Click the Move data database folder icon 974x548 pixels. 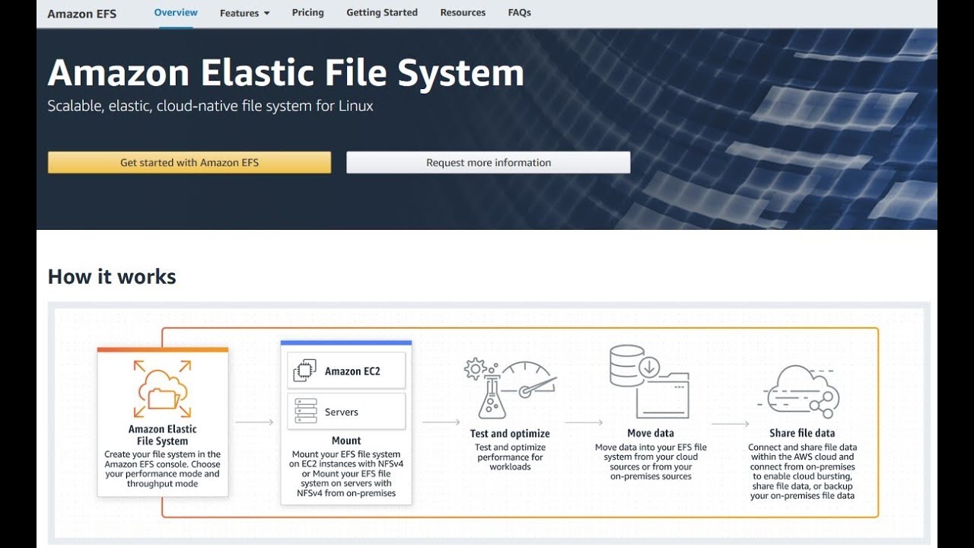649,381
